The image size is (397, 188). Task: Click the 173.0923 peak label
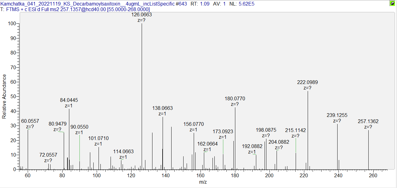(x=223, y=132)
